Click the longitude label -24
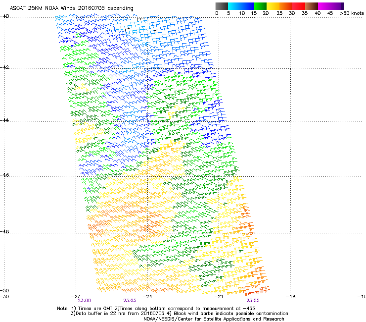Screen dimensions: 366x322 pyautogui.click(x=147, y=297)
